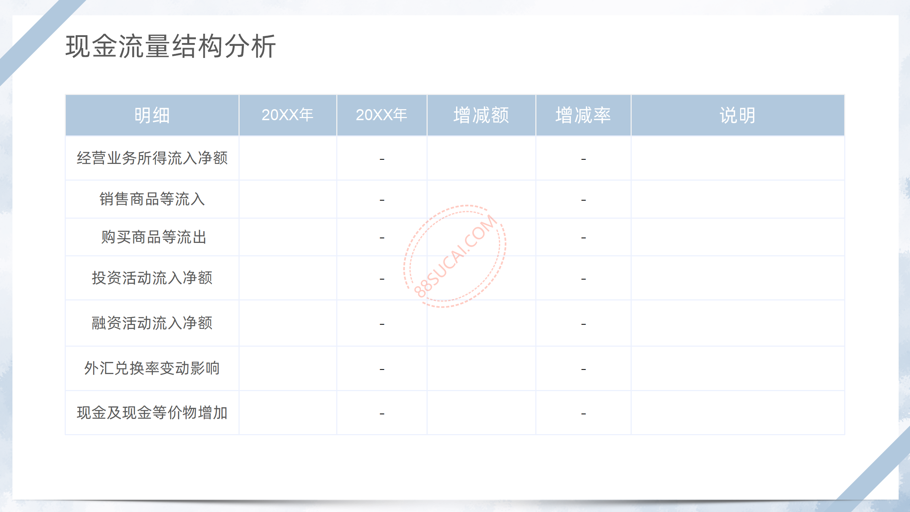This screenshot has height=512, width=910.
Task: Select the 投资活动流入净额 row label
Action: [x=152, y=278]
